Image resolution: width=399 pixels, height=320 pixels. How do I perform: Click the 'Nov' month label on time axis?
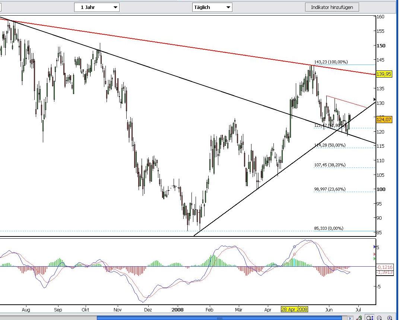click(x=118, y=310)
